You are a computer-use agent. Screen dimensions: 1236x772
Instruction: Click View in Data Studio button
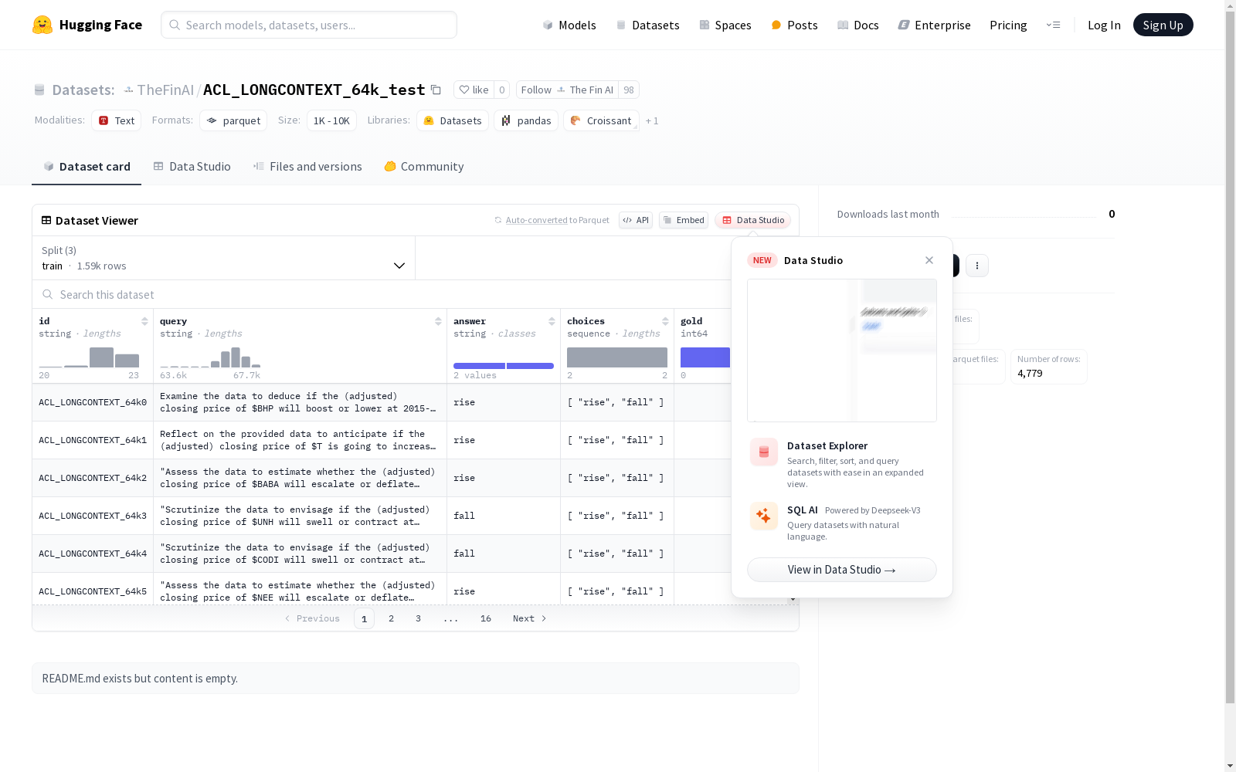coord(842,570)
